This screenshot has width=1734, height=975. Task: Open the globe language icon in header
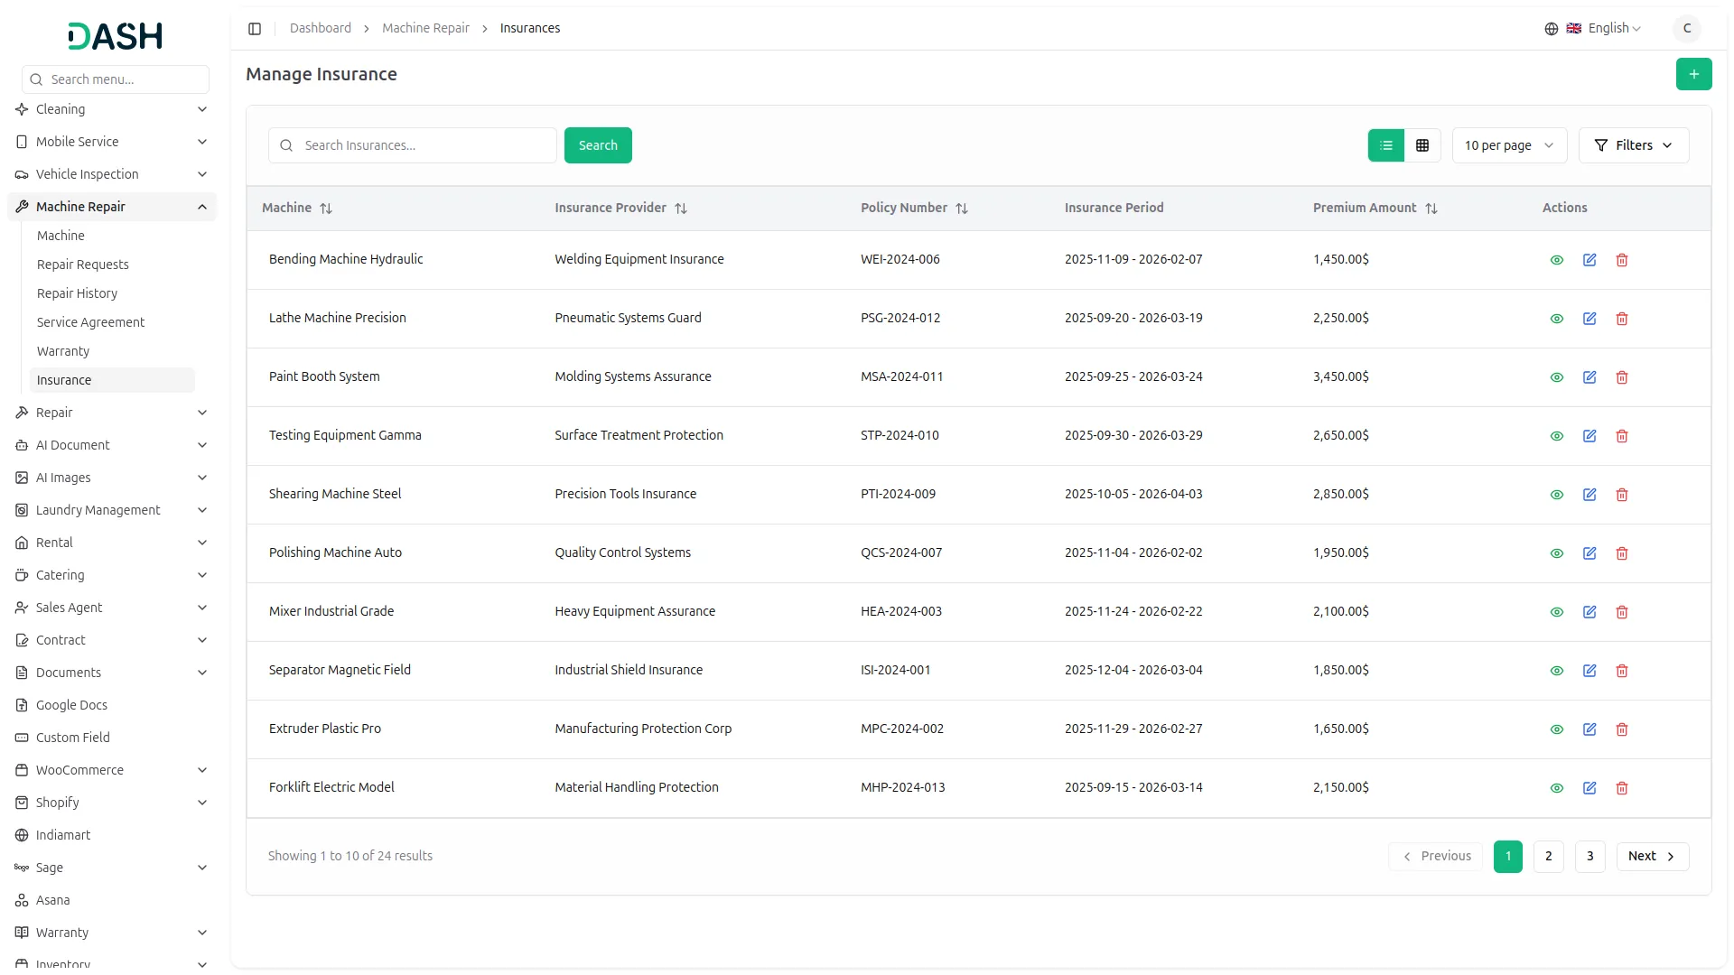(x=1552, y=28)
